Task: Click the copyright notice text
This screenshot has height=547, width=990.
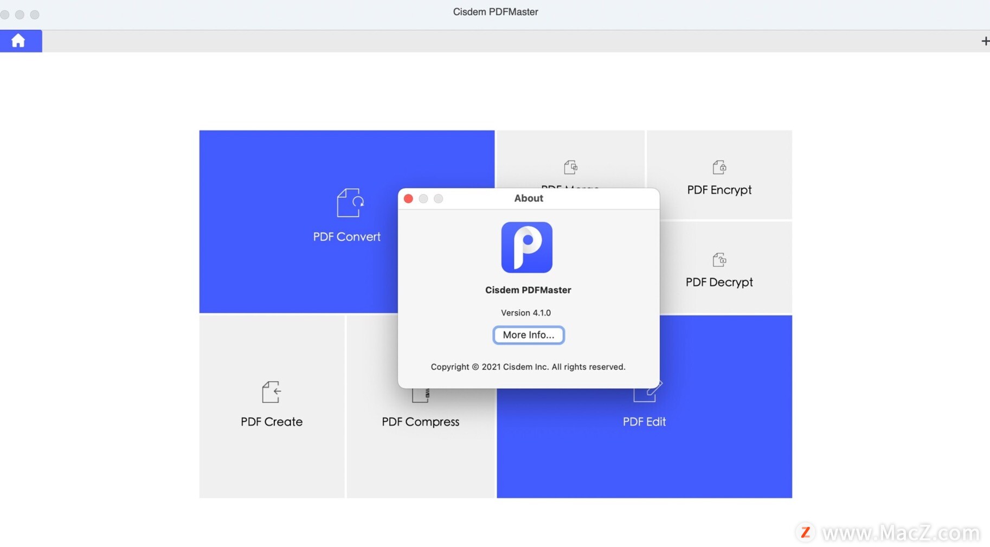Action: [528, 367]
